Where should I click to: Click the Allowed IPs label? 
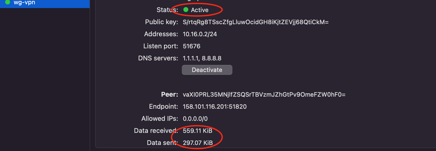pyautogui.click(x=160, y=119)
